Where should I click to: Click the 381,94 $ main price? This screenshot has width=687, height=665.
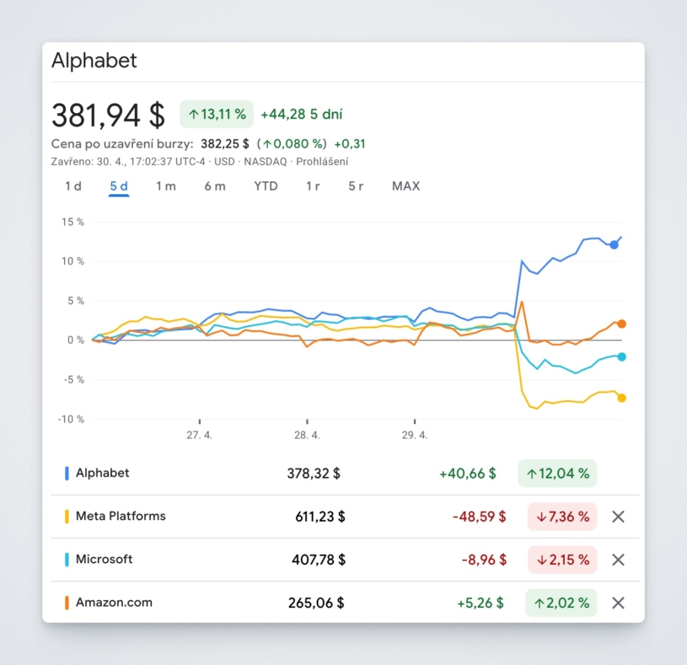pyautogui.click(x=108, y=115)
